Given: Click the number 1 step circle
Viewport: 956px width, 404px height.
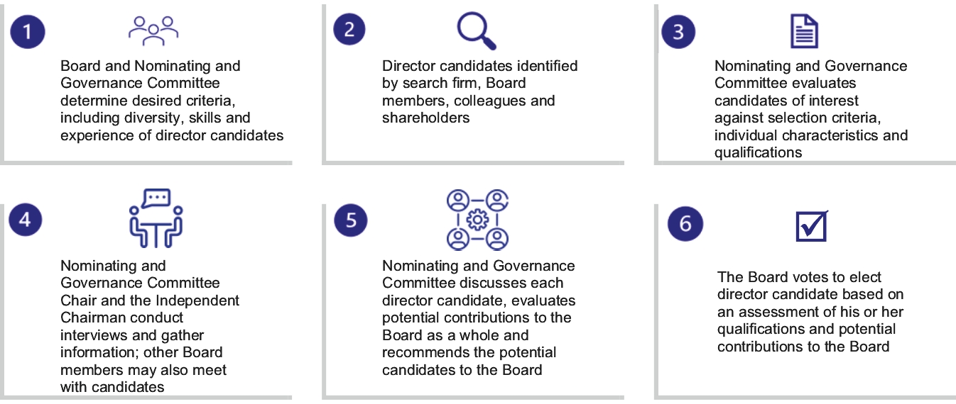Looking at the screenshot, I should point(28,30).
